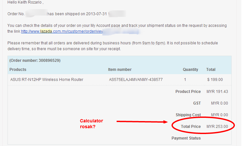
Task: Click the Total column header
Action: click(211, 70)
